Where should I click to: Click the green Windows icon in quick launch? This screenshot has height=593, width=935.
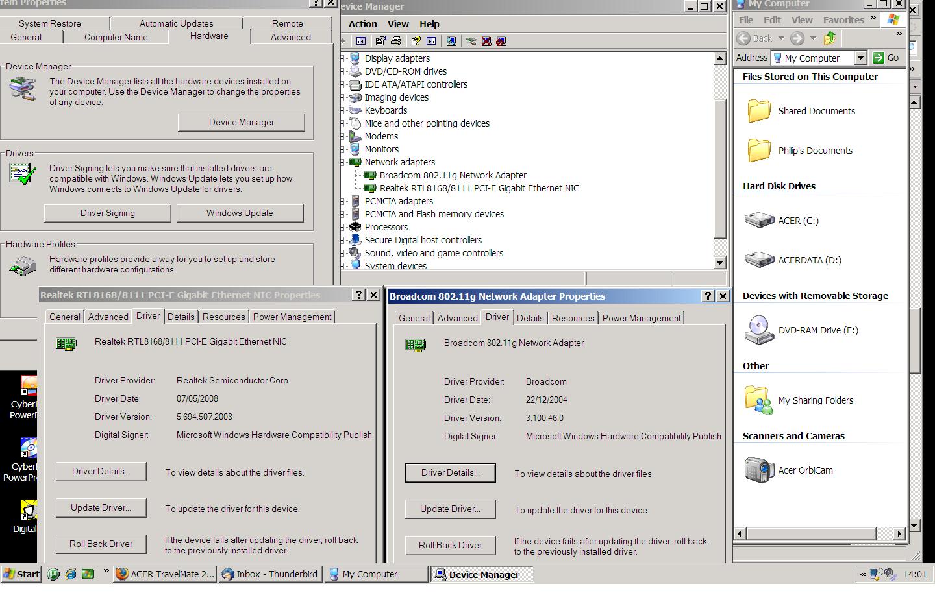click(x=88, y=574)
